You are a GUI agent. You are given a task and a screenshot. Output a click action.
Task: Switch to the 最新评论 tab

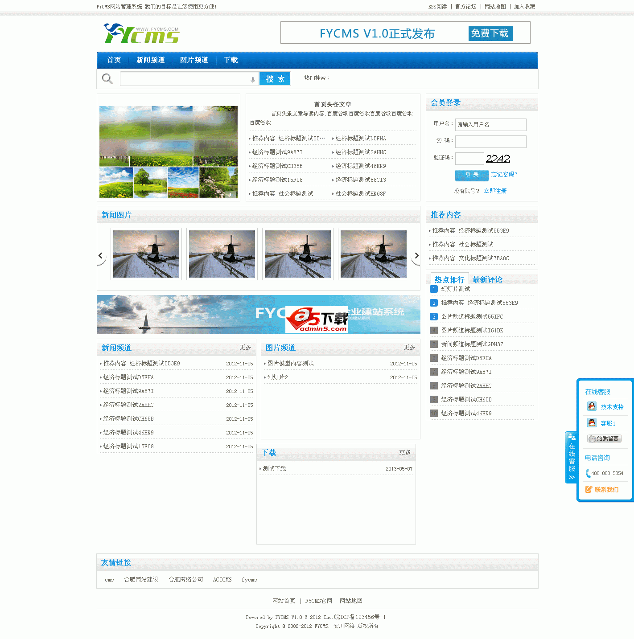pyautogui.click(x=487, y=279)
